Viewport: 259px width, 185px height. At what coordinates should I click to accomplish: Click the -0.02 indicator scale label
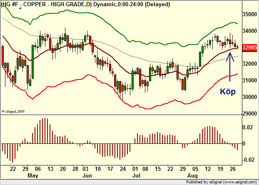tap(248, 160)
